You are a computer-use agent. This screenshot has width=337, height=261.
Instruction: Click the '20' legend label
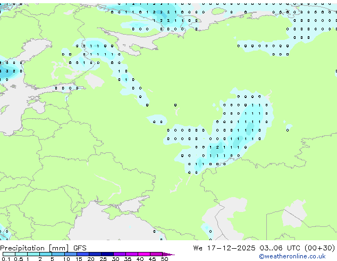[x=91, y=259]
